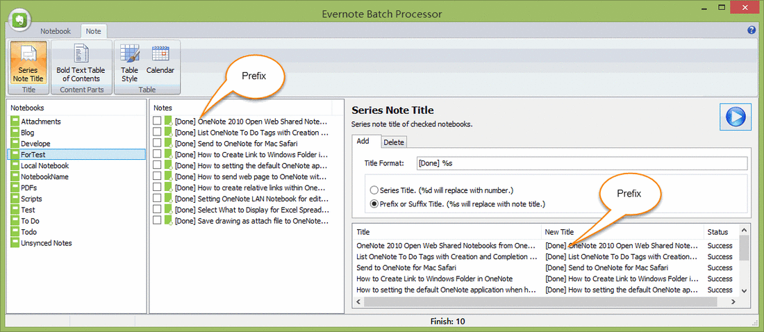Select Prefix or Suffix Title radio option
Screen dimensions: 764x332
pos(374,204)
